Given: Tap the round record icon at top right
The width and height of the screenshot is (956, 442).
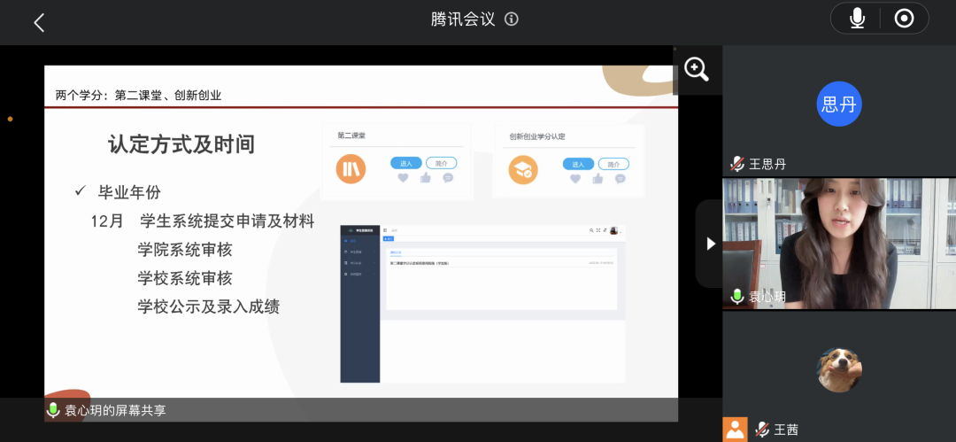Looking at the screenshot, I should [x=904, y=19].
